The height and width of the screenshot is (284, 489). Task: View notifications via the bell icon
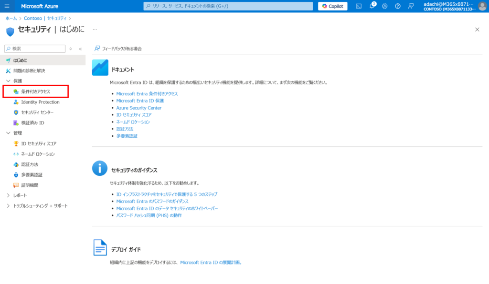[372, 6]
